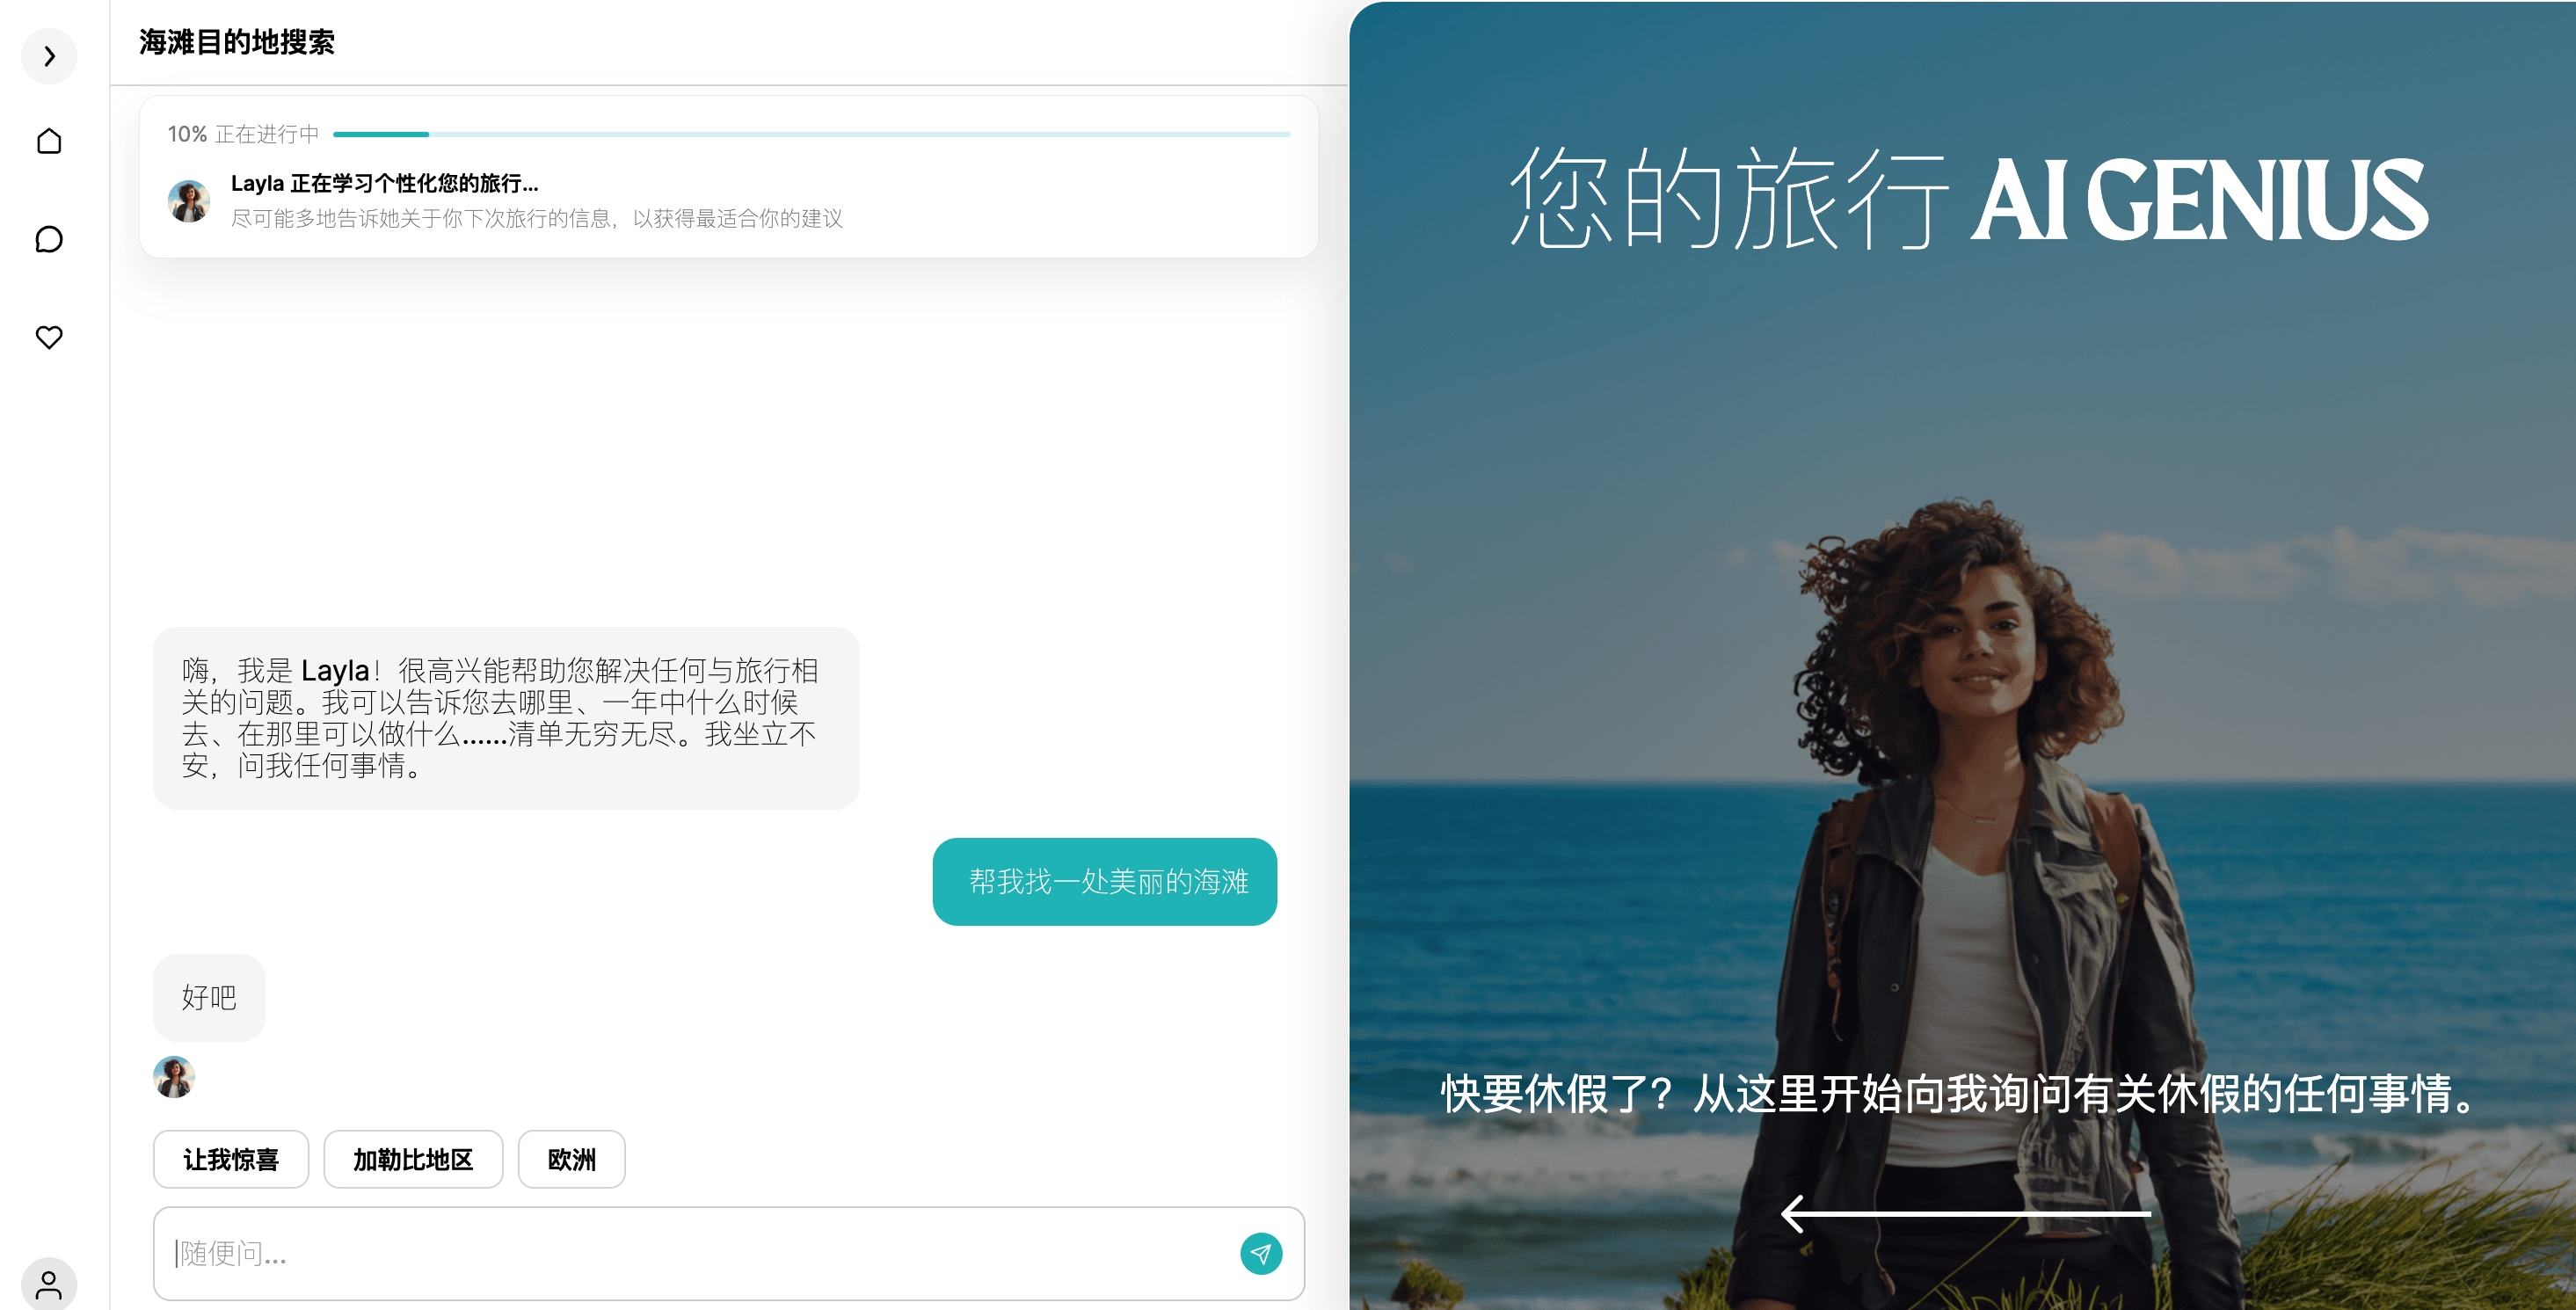The image size is (2576, 1310).
Task: Open favorites heart icon in sidebar
Action: pyautogui.click(x=49, y=337)
